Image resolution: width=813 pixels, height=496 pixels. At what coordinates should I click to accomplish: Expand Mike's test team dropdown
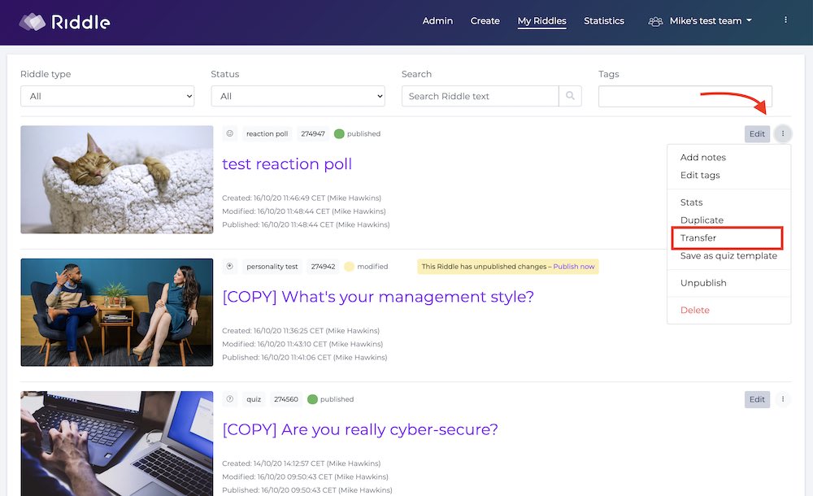point(711,21)
